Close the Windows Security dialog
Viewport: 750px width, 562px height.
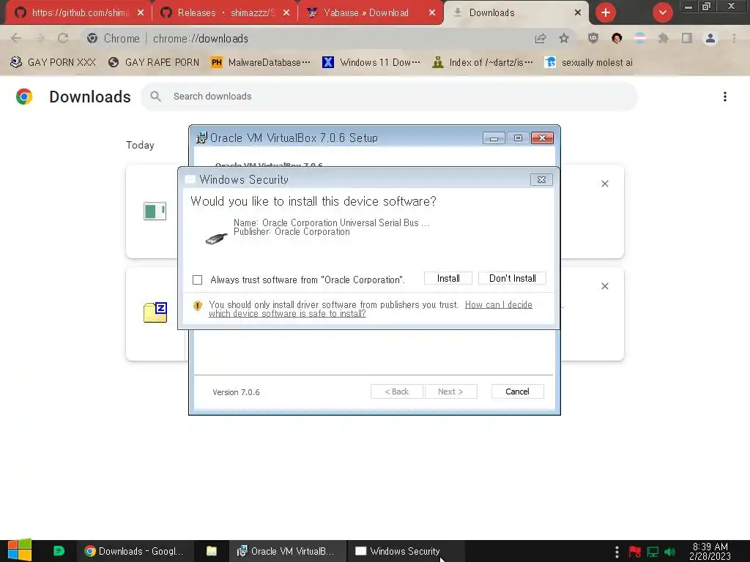pos(541,180)
